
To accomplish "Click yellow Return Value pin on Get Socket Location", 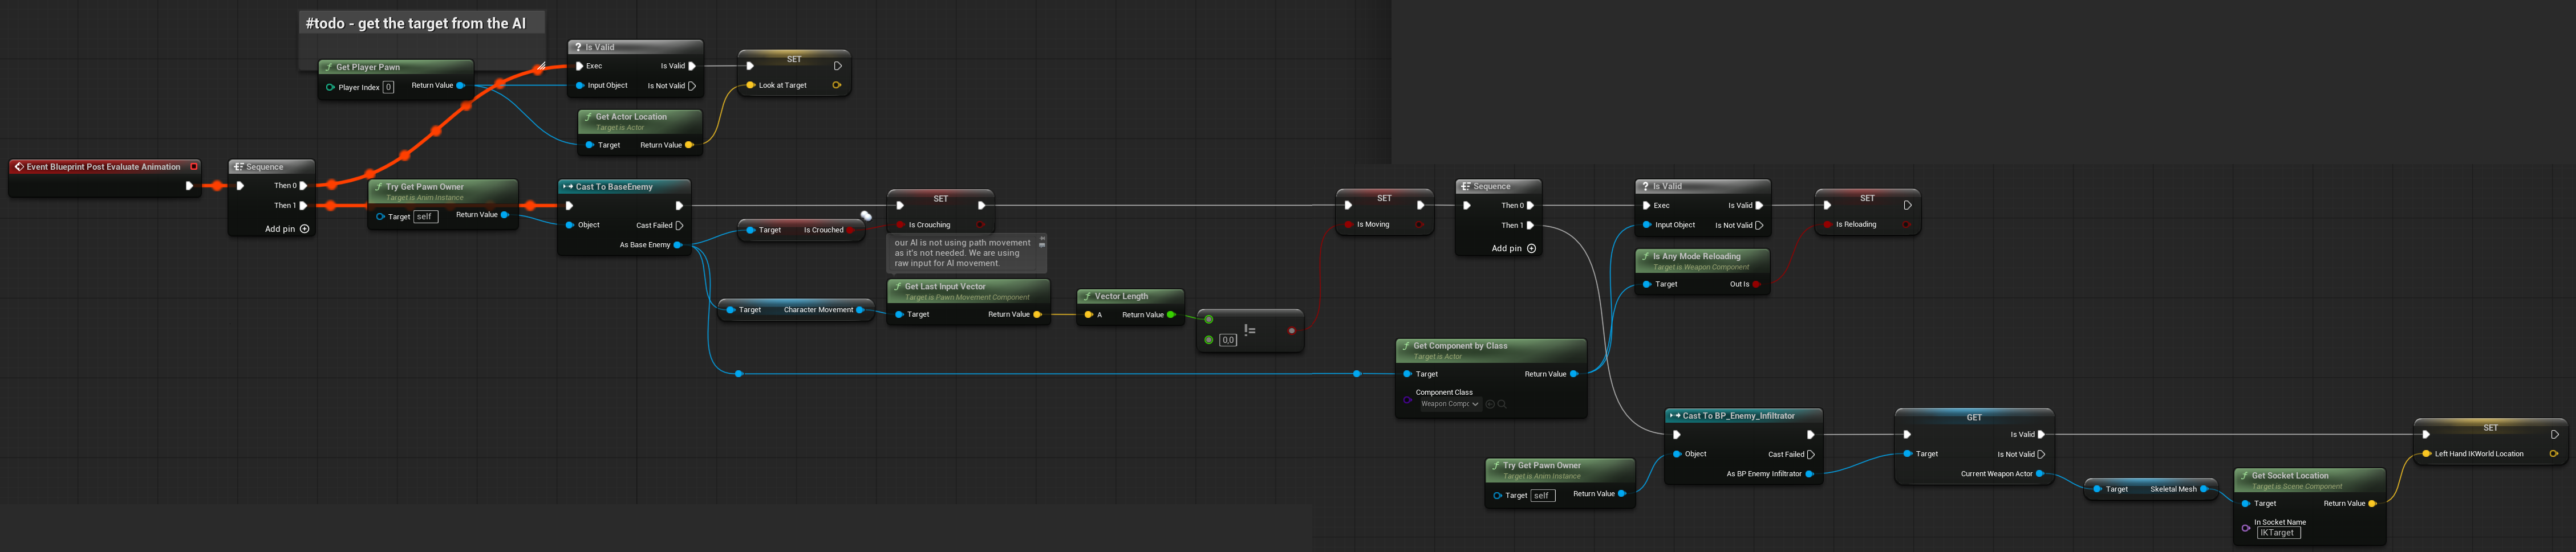I will point(2373,504).
